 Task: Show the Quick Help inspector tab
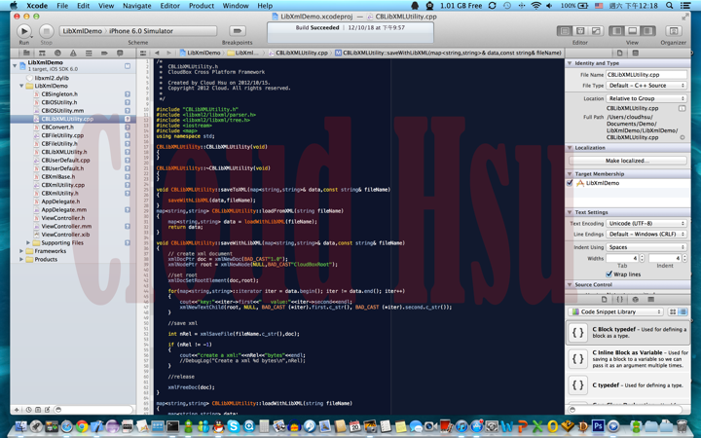click(x=635, y=53)
